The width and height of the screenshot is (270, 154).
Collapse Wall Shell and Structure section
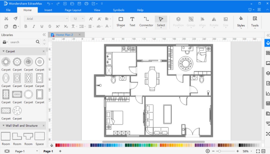(x=3, y=126)
